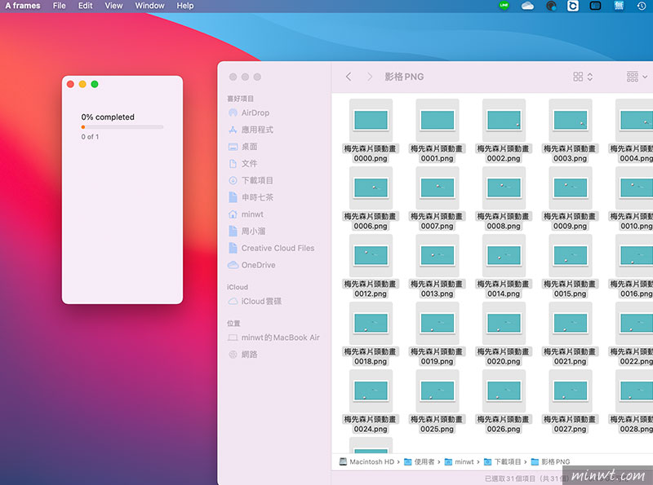This screenshot has height=485, width=653.
Task: Select 網路 in Finder sidebar
Action: click(x=243, y=355)
